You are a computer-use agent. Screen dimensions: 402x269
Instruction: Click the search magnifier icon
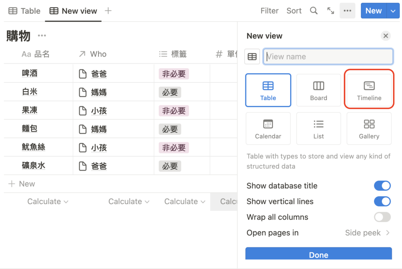click(314, 11)
